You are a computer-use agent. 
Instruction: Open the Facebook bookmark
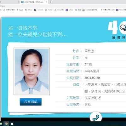(x=39, y=10)
